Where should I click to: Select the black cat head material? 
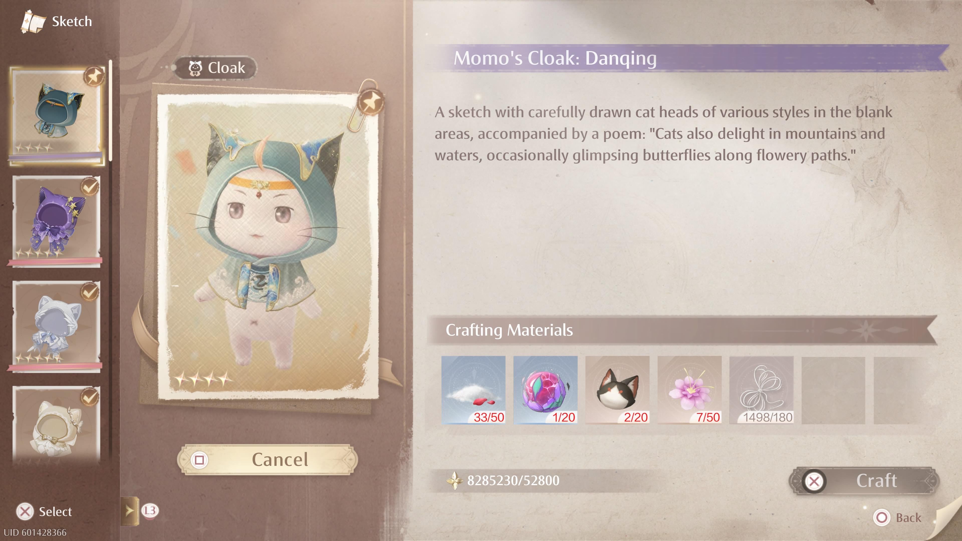(617, 390)
